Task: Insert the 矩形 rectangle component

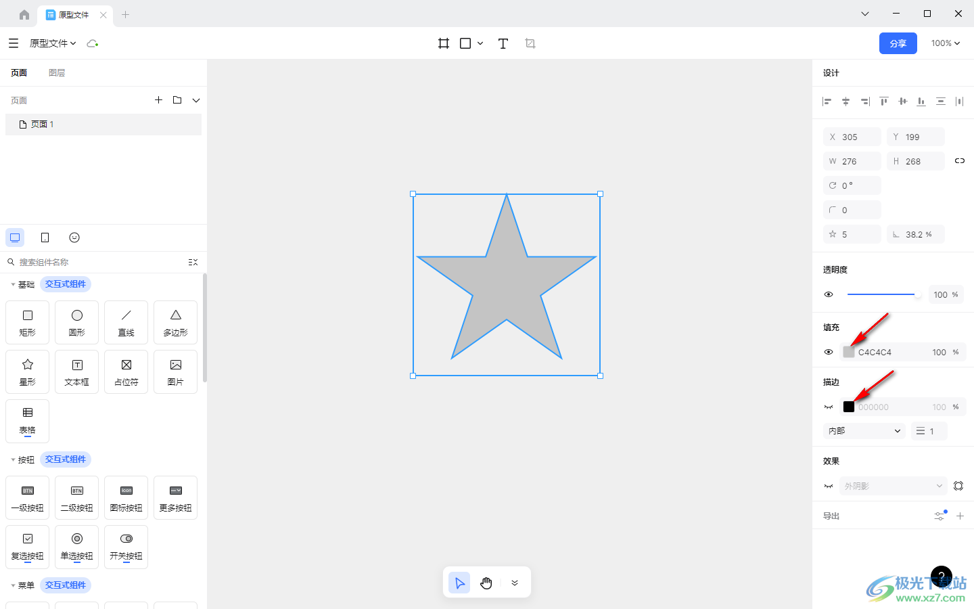Action: pos(28,322)
